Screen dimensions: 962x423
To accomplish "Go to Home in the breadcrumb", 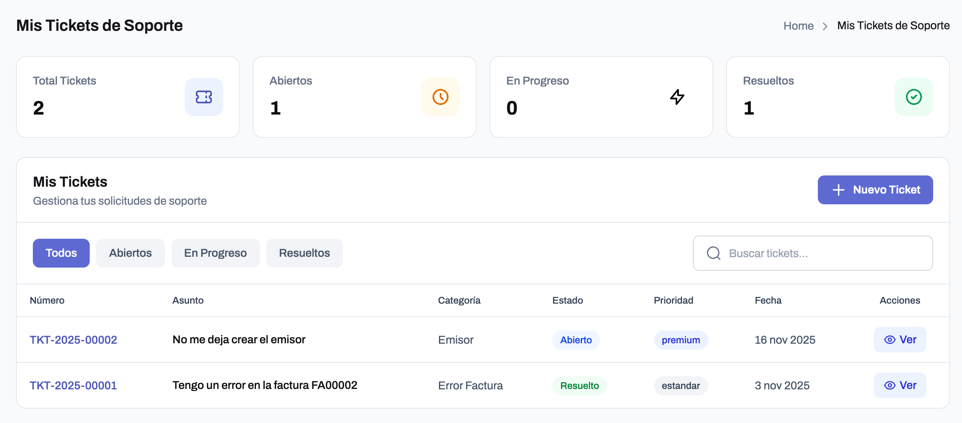I will pos(798,26).
